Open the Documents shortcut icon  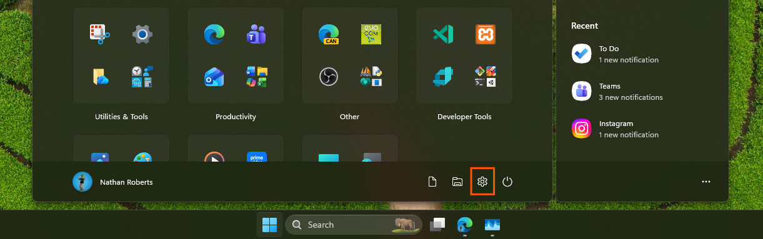432,182
